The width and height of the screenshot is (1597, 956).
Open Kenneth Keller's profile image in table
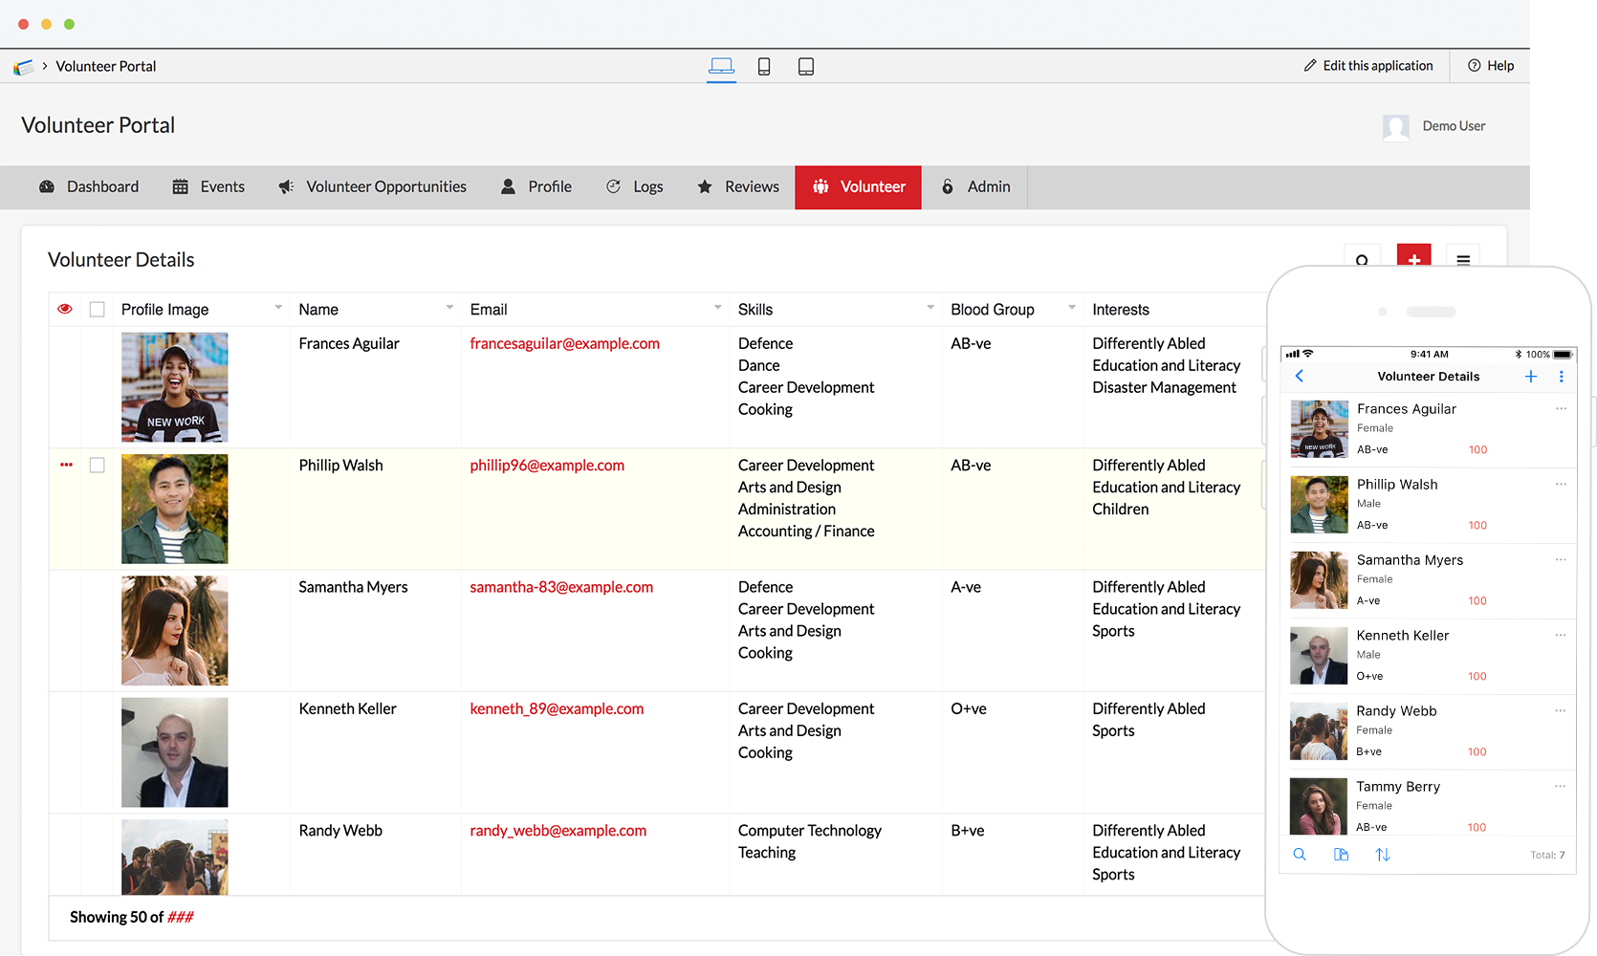[175, 752]
